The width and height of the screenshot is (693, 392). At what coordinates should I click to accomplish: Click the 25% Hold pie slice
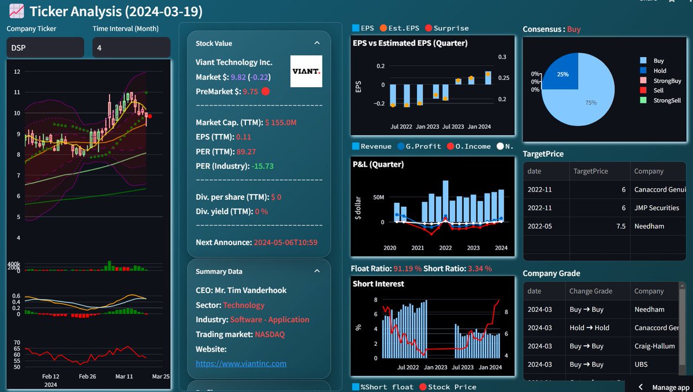tap(562, 74)
